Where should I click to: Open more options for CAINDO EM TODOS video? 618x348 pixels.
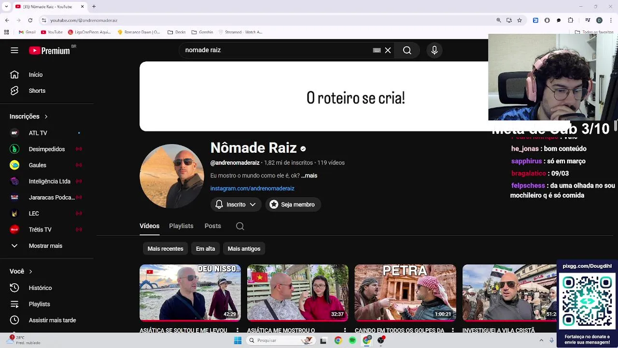click(452, 331)
